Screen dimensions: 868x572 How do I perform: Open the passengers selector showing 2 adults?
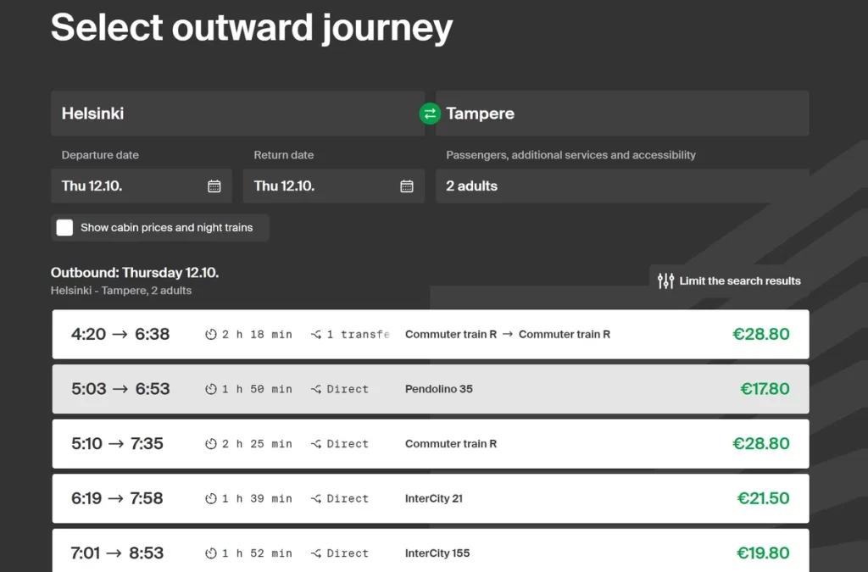point(621,186)
